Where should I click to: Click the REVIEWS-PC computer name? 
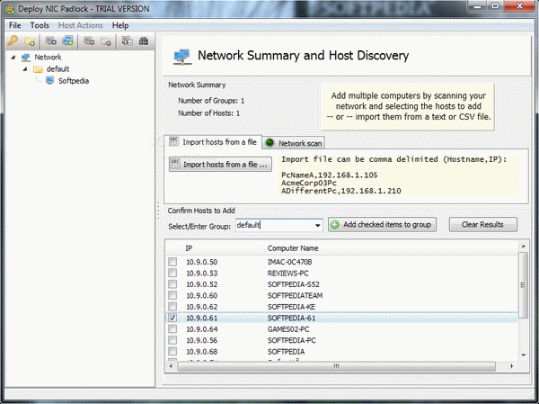click(287, 274)
